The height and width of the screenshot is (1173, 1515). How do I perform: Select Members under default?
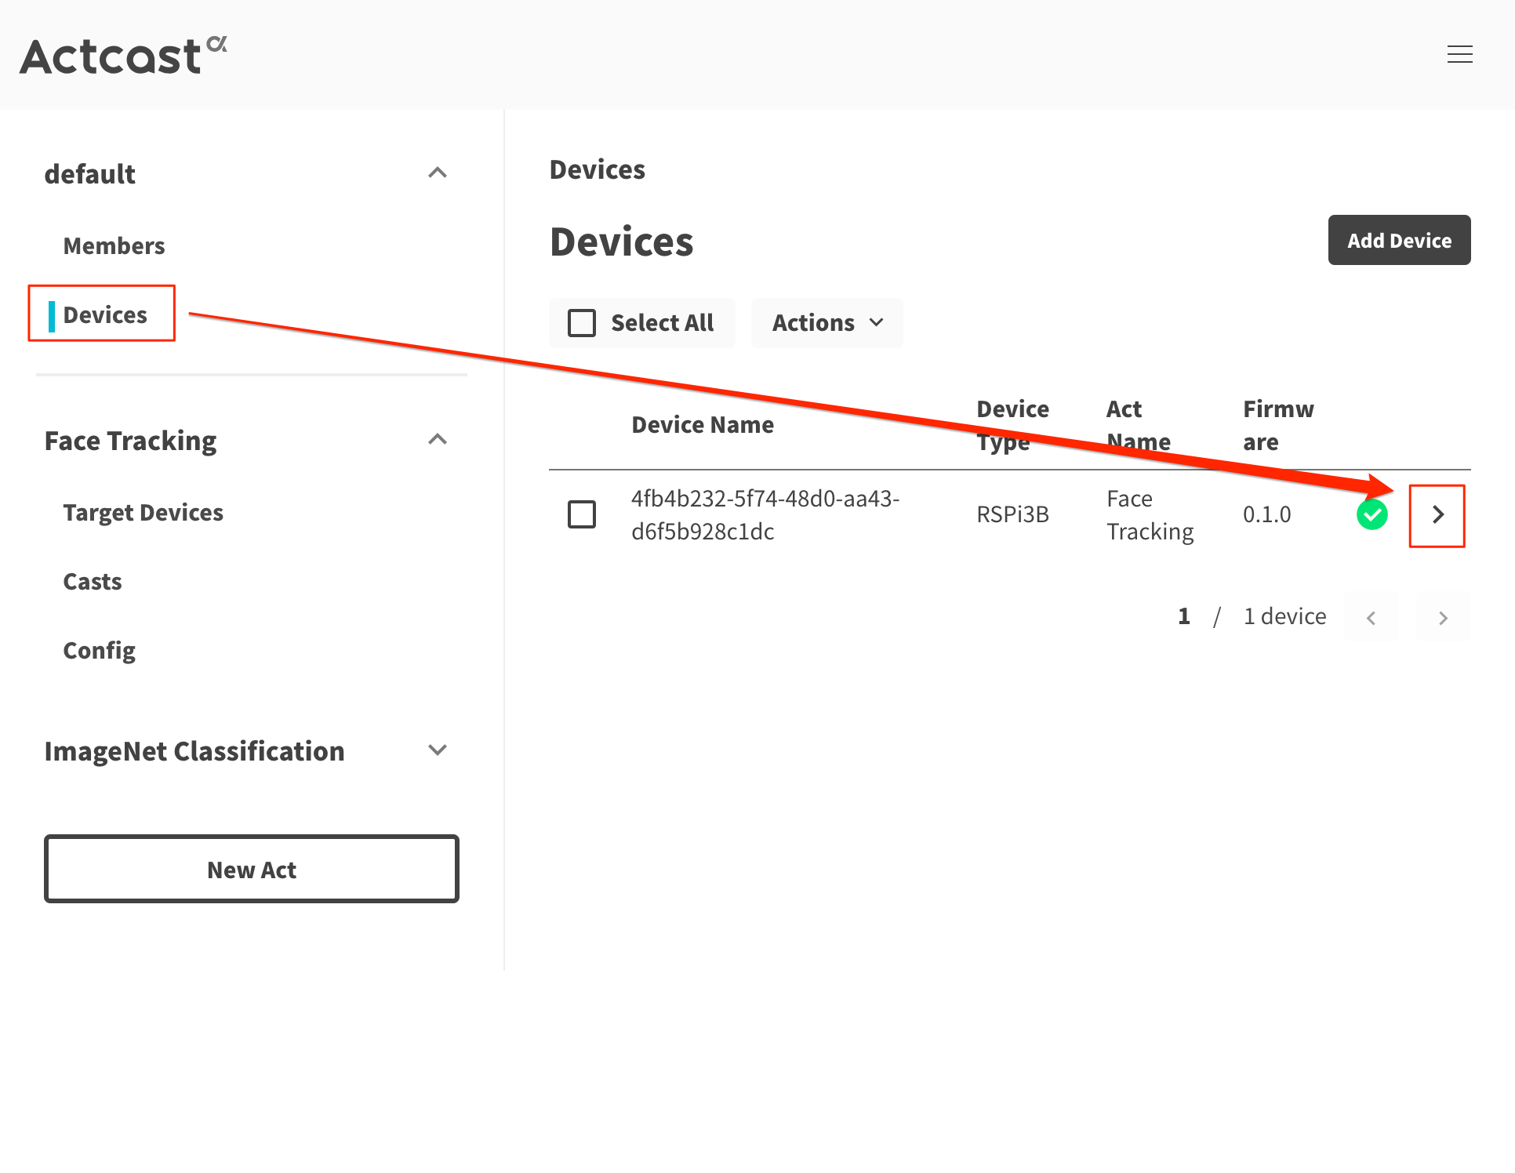coord(114,245)
